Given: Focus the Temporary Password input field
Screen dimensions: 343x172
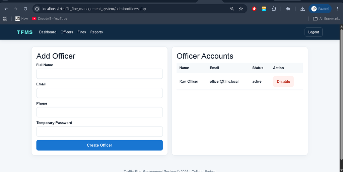Looking at the screenshot, I should tap(99, 132).
